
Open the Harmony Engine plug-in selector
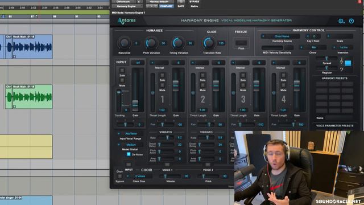pos(127,6)
